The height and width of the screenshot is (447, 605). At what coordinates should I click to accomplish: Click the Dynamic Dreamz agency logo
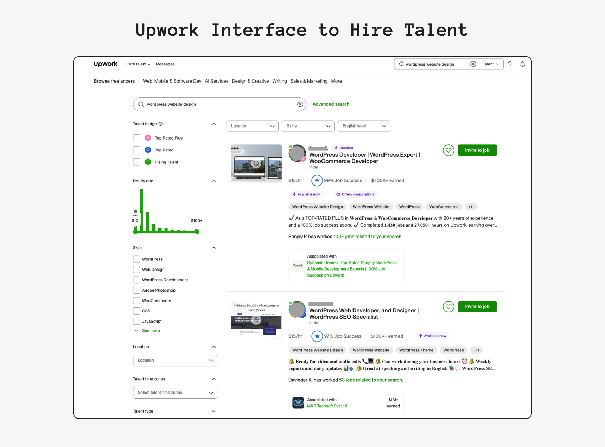point(298,266)
